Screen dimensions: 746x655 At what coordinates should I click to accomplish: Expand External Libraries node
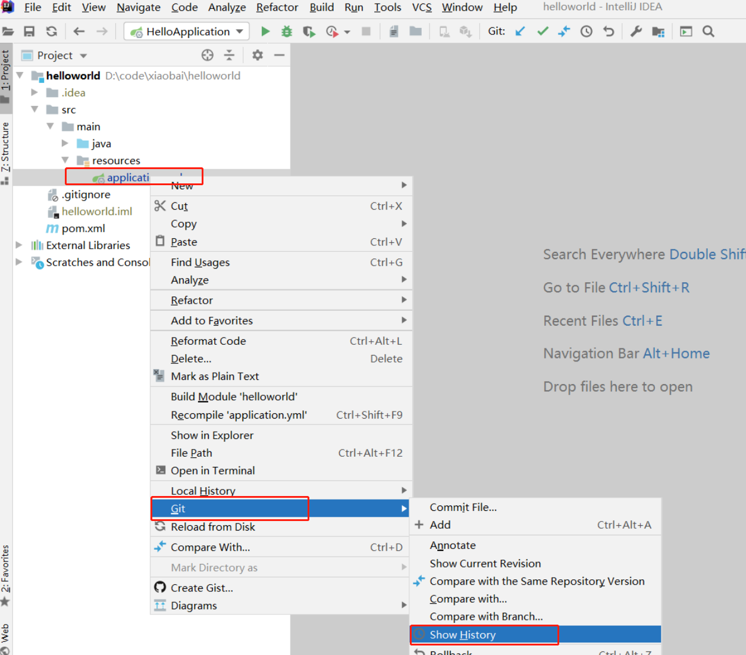[x=19, y=245]
